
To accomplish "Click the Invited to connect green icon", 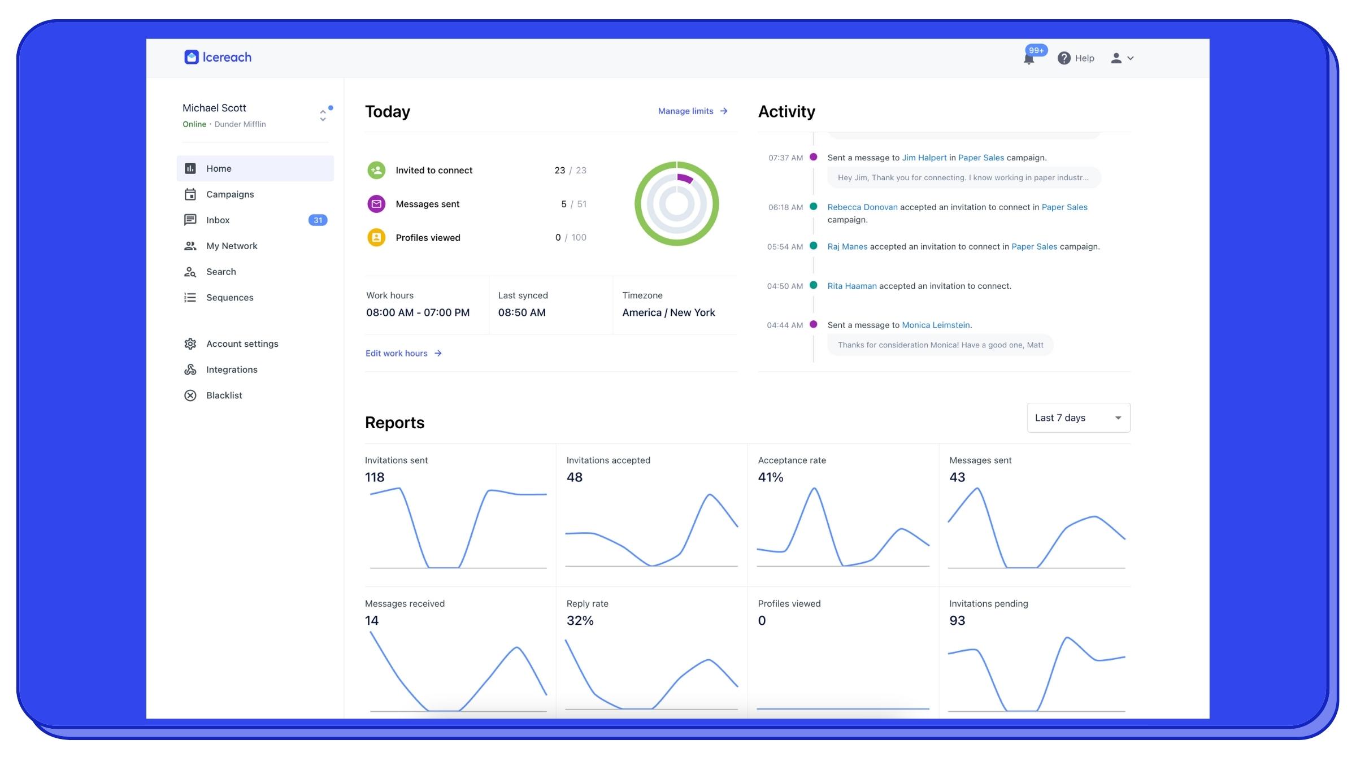I will click(x=376, y=170).
